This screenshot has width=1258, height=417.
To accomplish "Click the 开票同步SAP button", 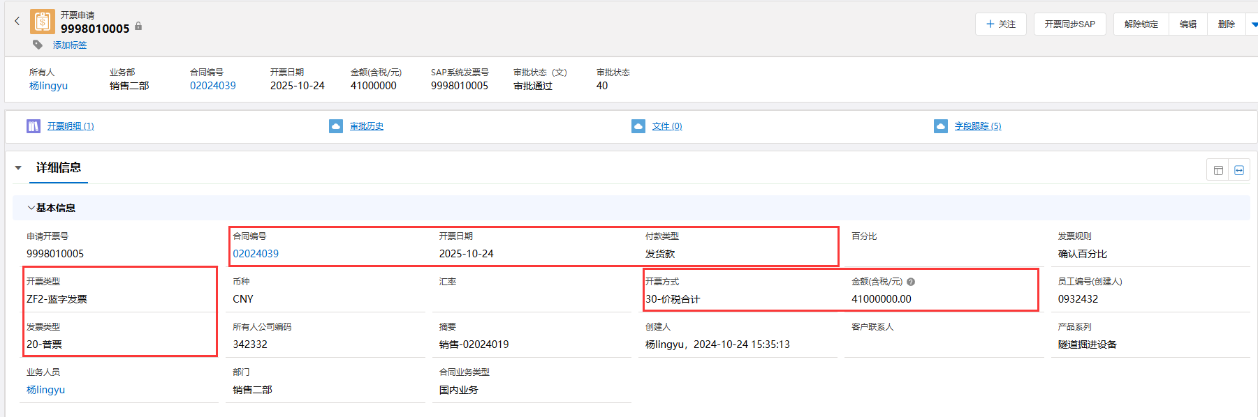I will [1069, 24].
